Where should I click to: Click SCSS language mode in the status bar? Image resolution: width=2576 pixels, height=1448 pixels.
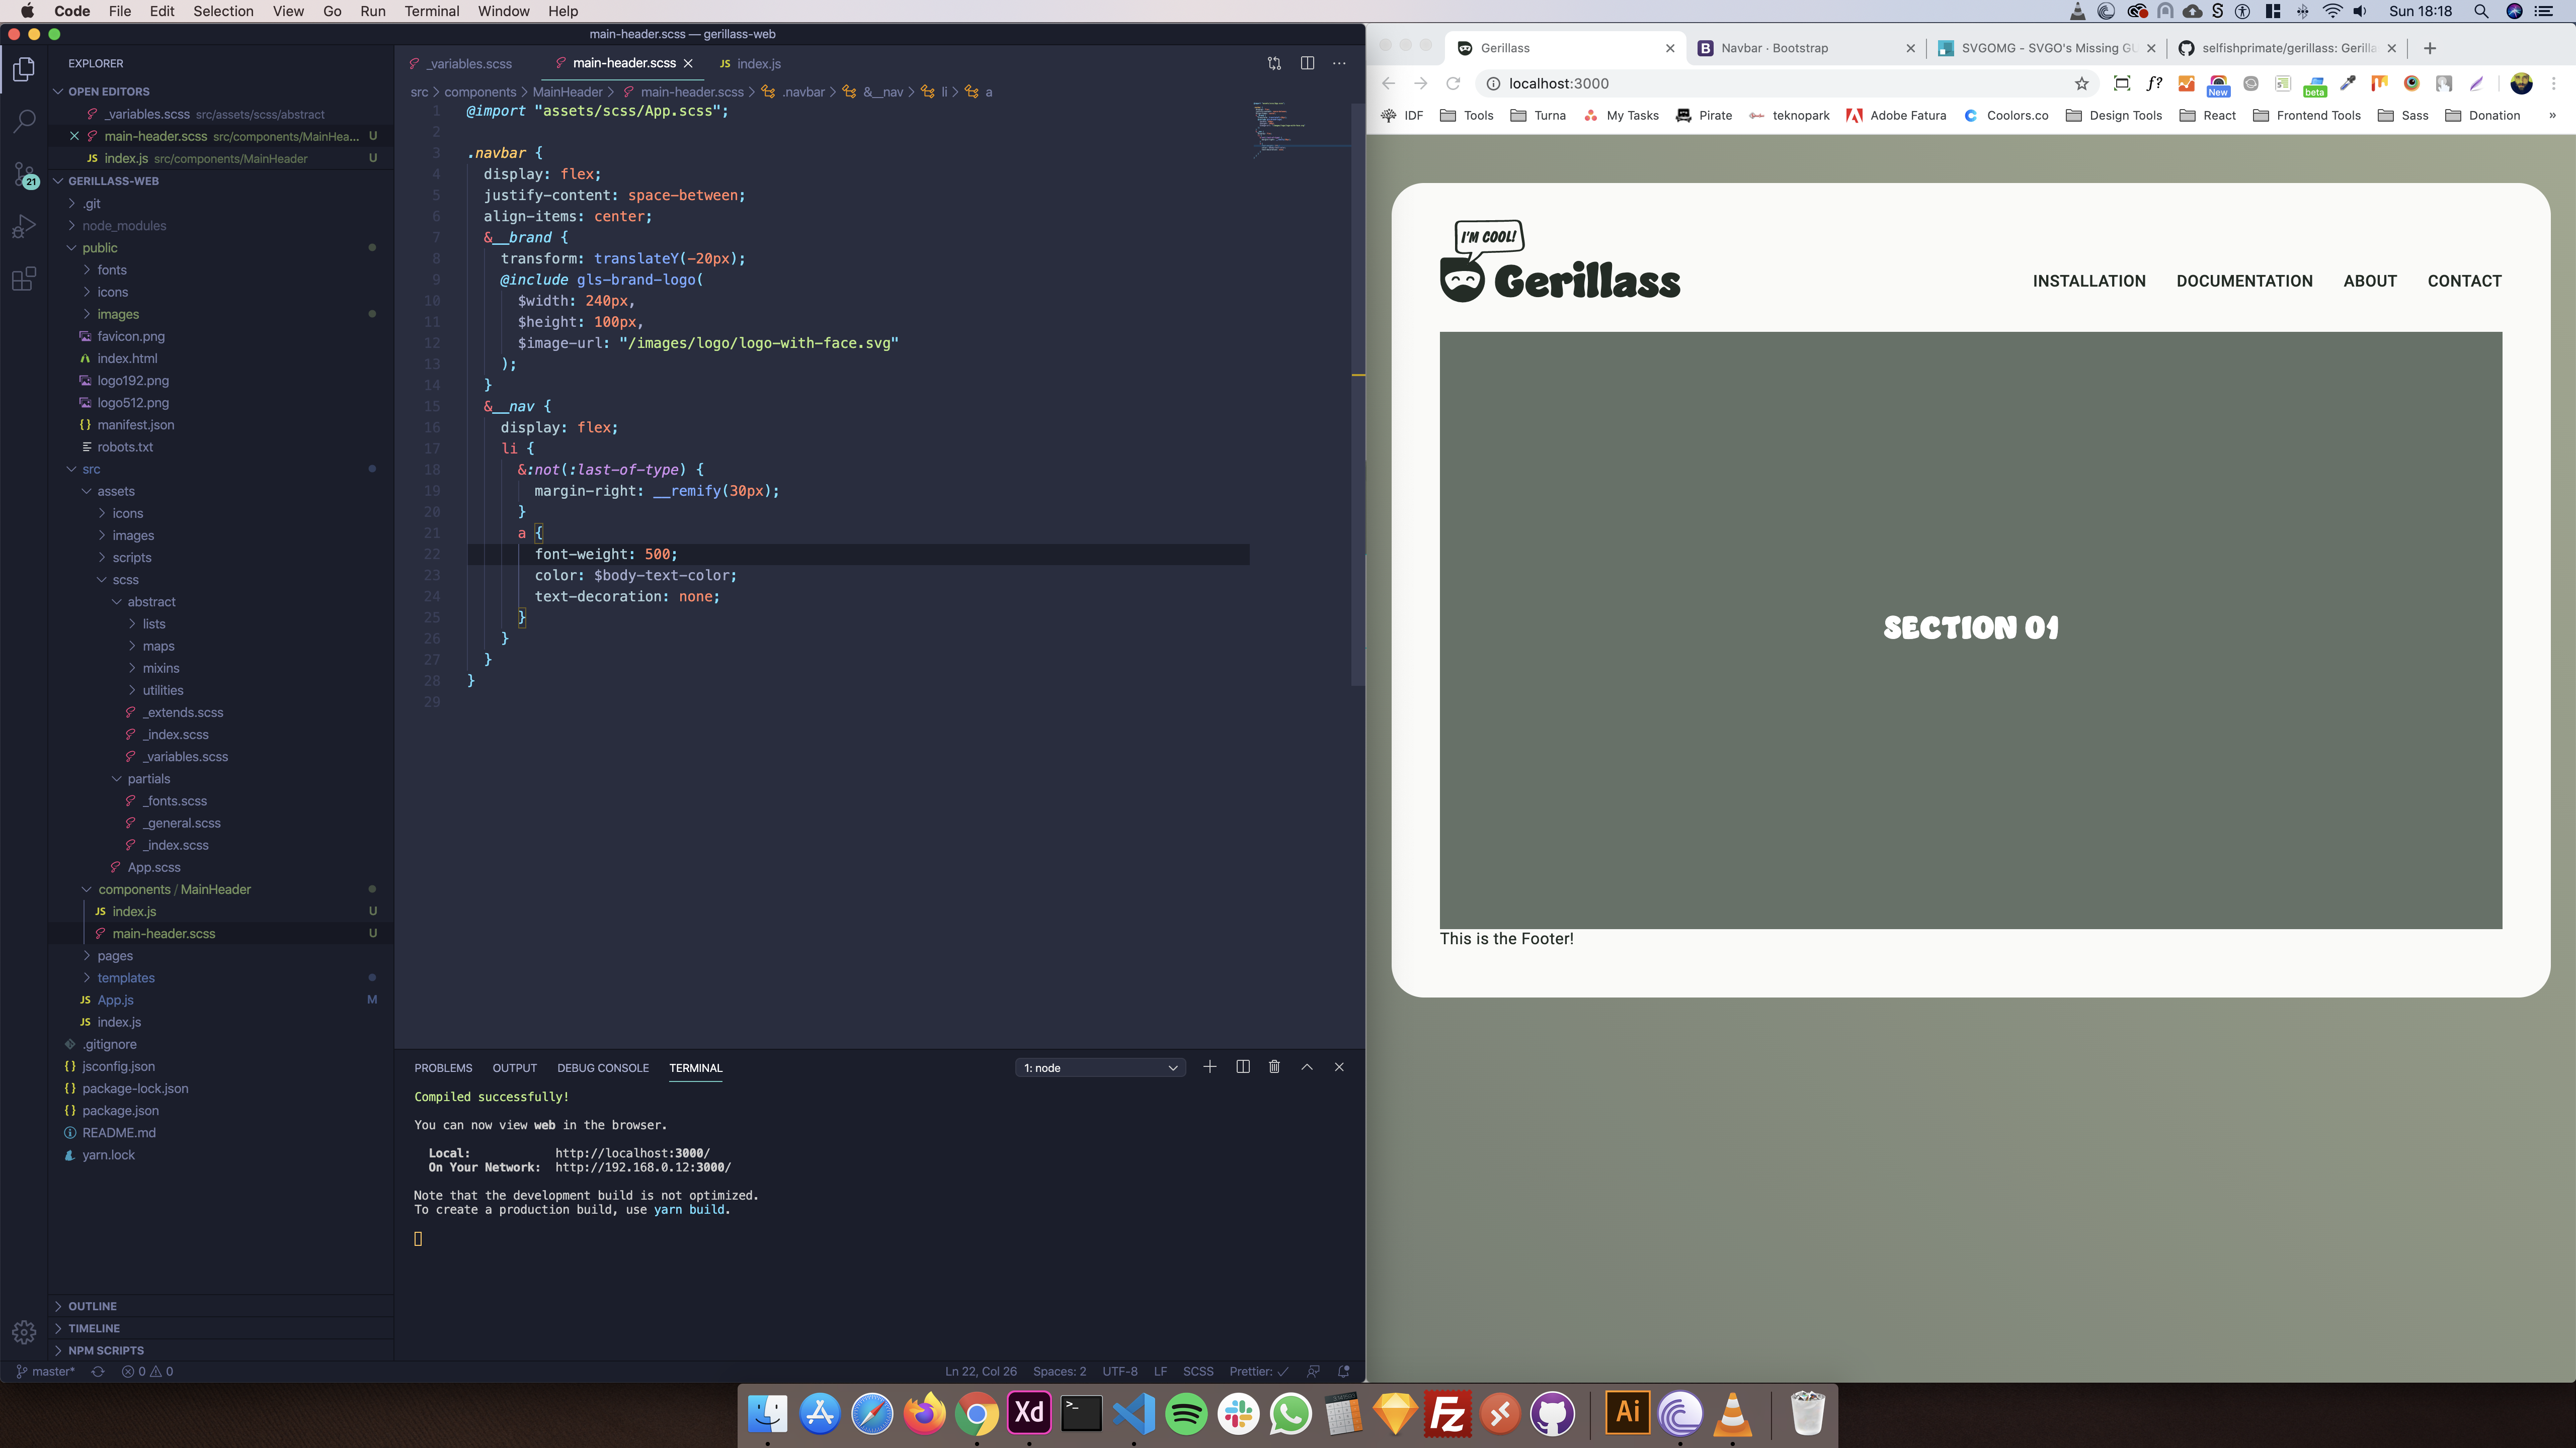1199,1371
